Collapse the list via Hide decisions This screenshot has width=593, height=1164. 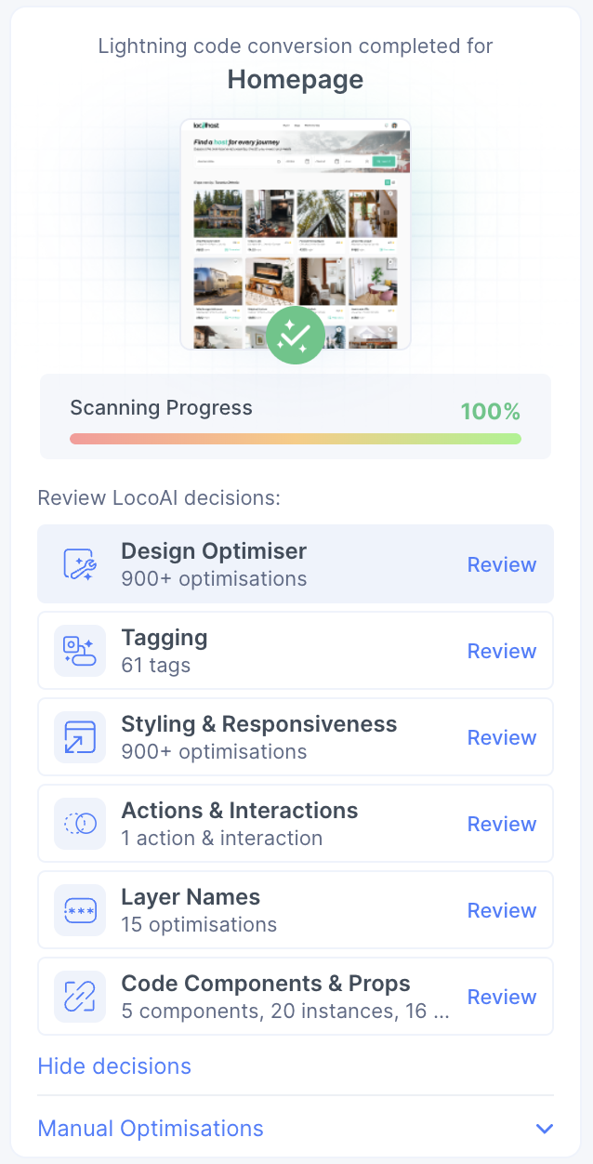point(114,1065)
